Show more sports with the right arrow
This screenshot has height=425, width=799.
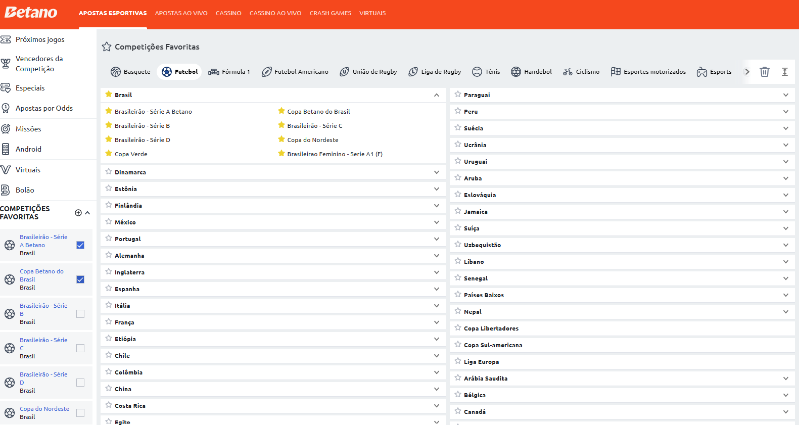pos(747,72)
